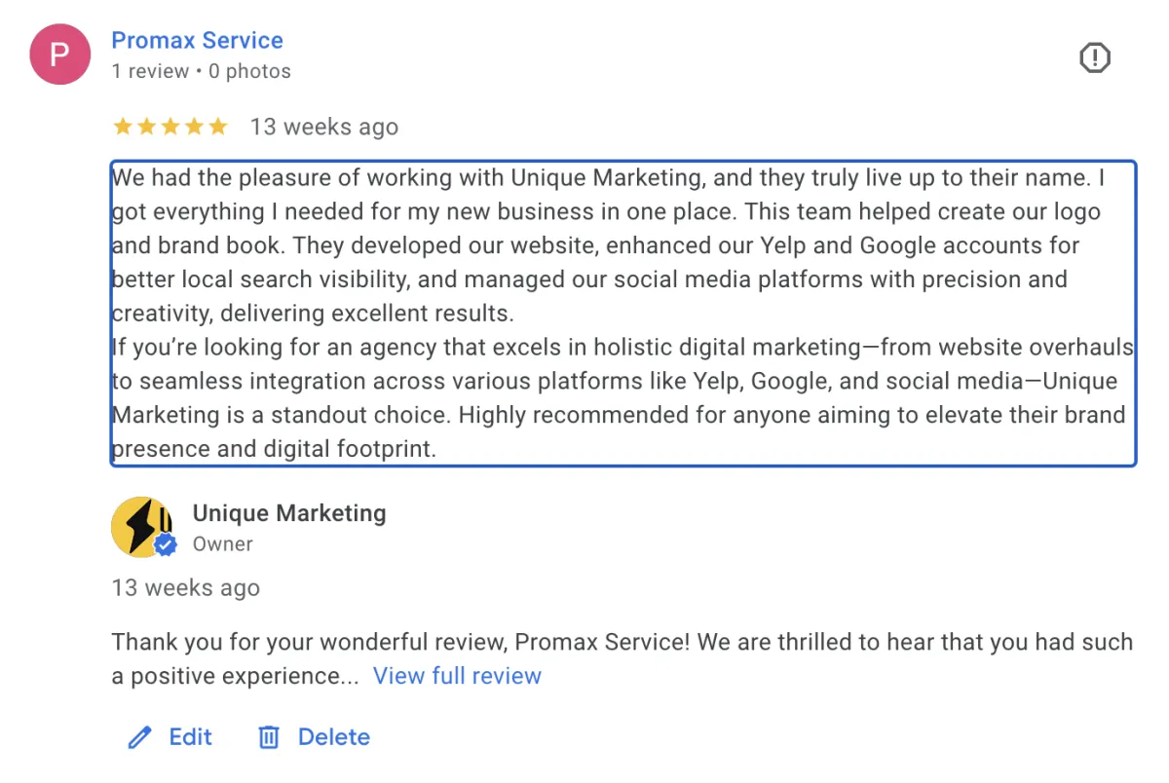This screenshot has width=1169, height=783.
Task: Expand the reply via View full review
Action: (457, 676)
